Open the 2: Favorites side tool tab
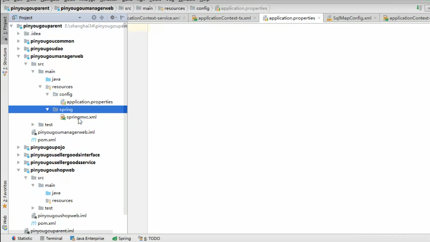Viewport: 430px width, 242px height. pos(5,194)
